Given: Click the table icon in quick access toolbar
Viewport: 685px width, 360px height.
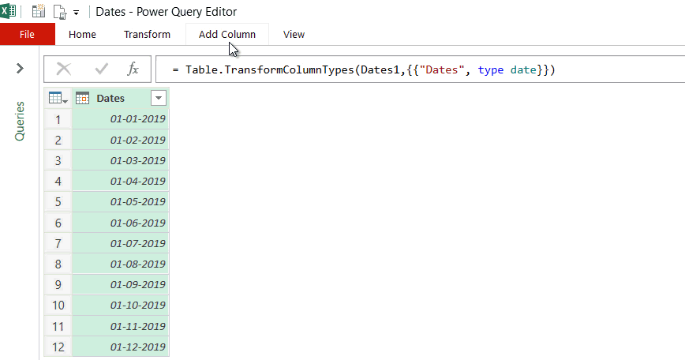Looking at the screenshot, I should [38, 12].
